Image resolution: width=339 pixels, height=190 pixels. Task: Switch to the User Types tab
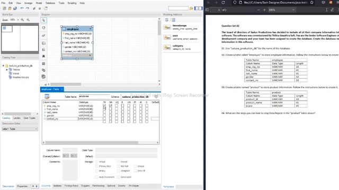(x=30, y=118)
